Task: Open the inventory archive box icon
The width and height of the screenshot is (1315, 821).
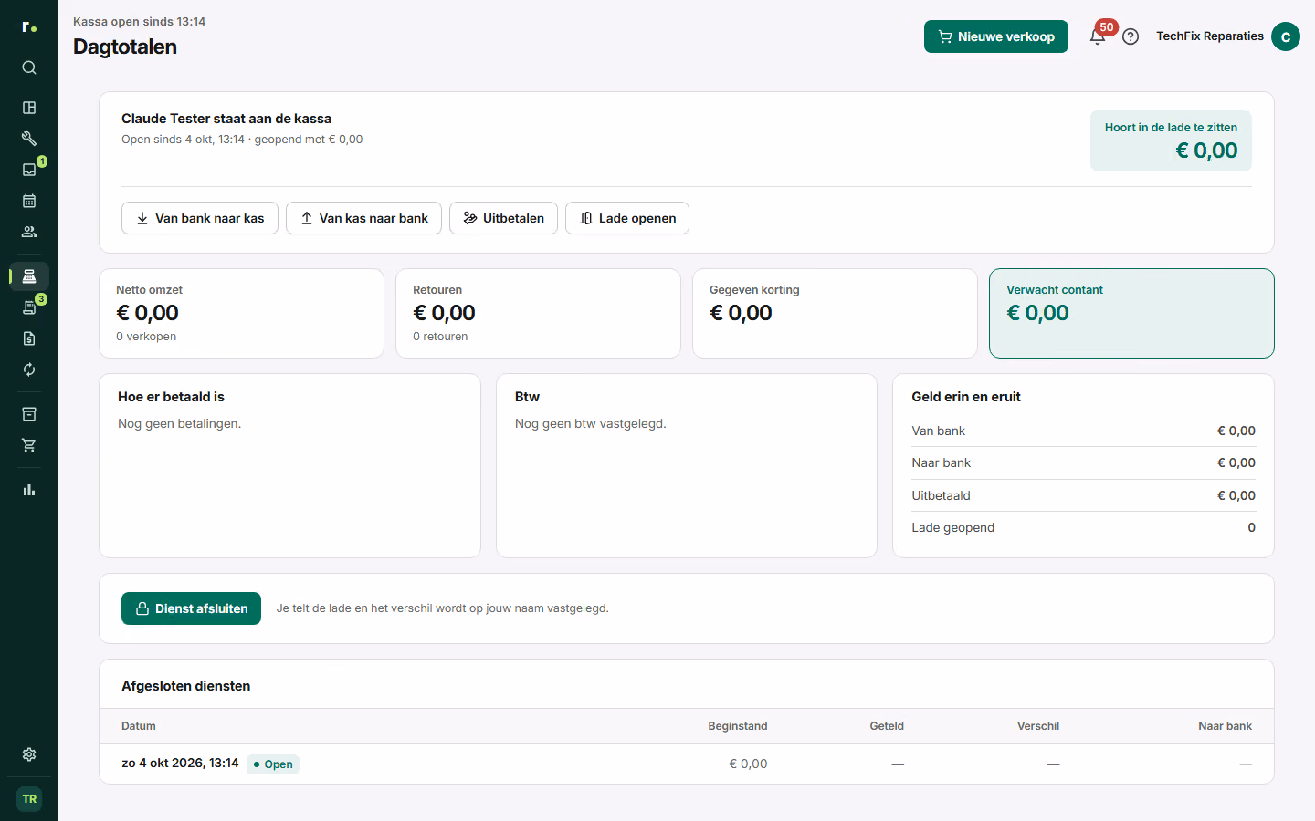Action: [29, 414]
